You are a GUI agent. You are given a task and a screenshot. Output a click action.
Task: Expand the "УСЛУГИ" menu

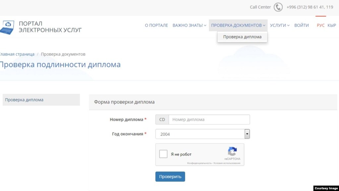click(280, 25)
